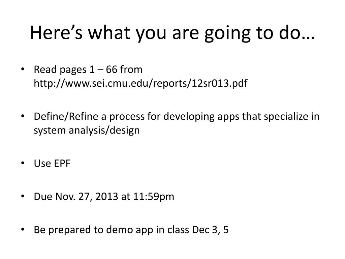Select the bullet point before "Be prepared"
345x259 pixels.
click(23, 229)
